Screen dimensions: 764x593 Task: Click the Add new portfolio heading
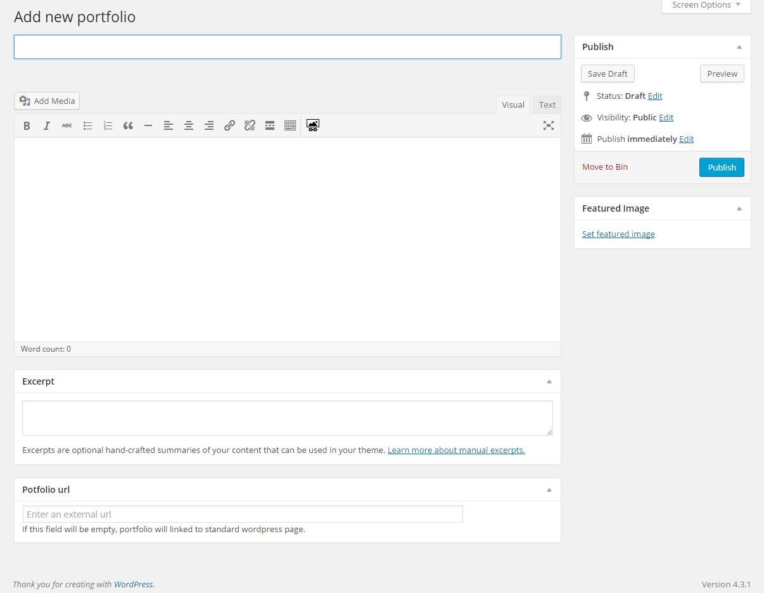pos(75,17)
